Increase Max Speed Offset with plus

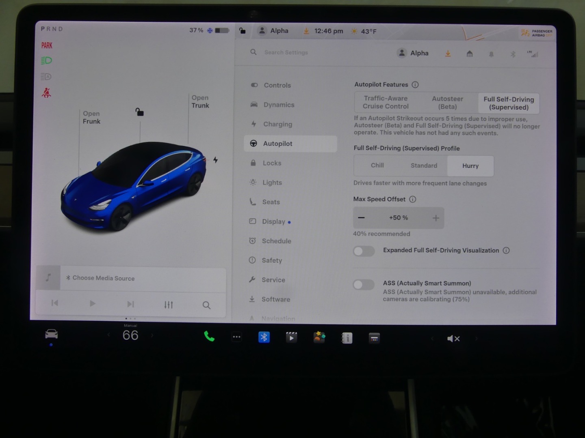coord(435,218)
